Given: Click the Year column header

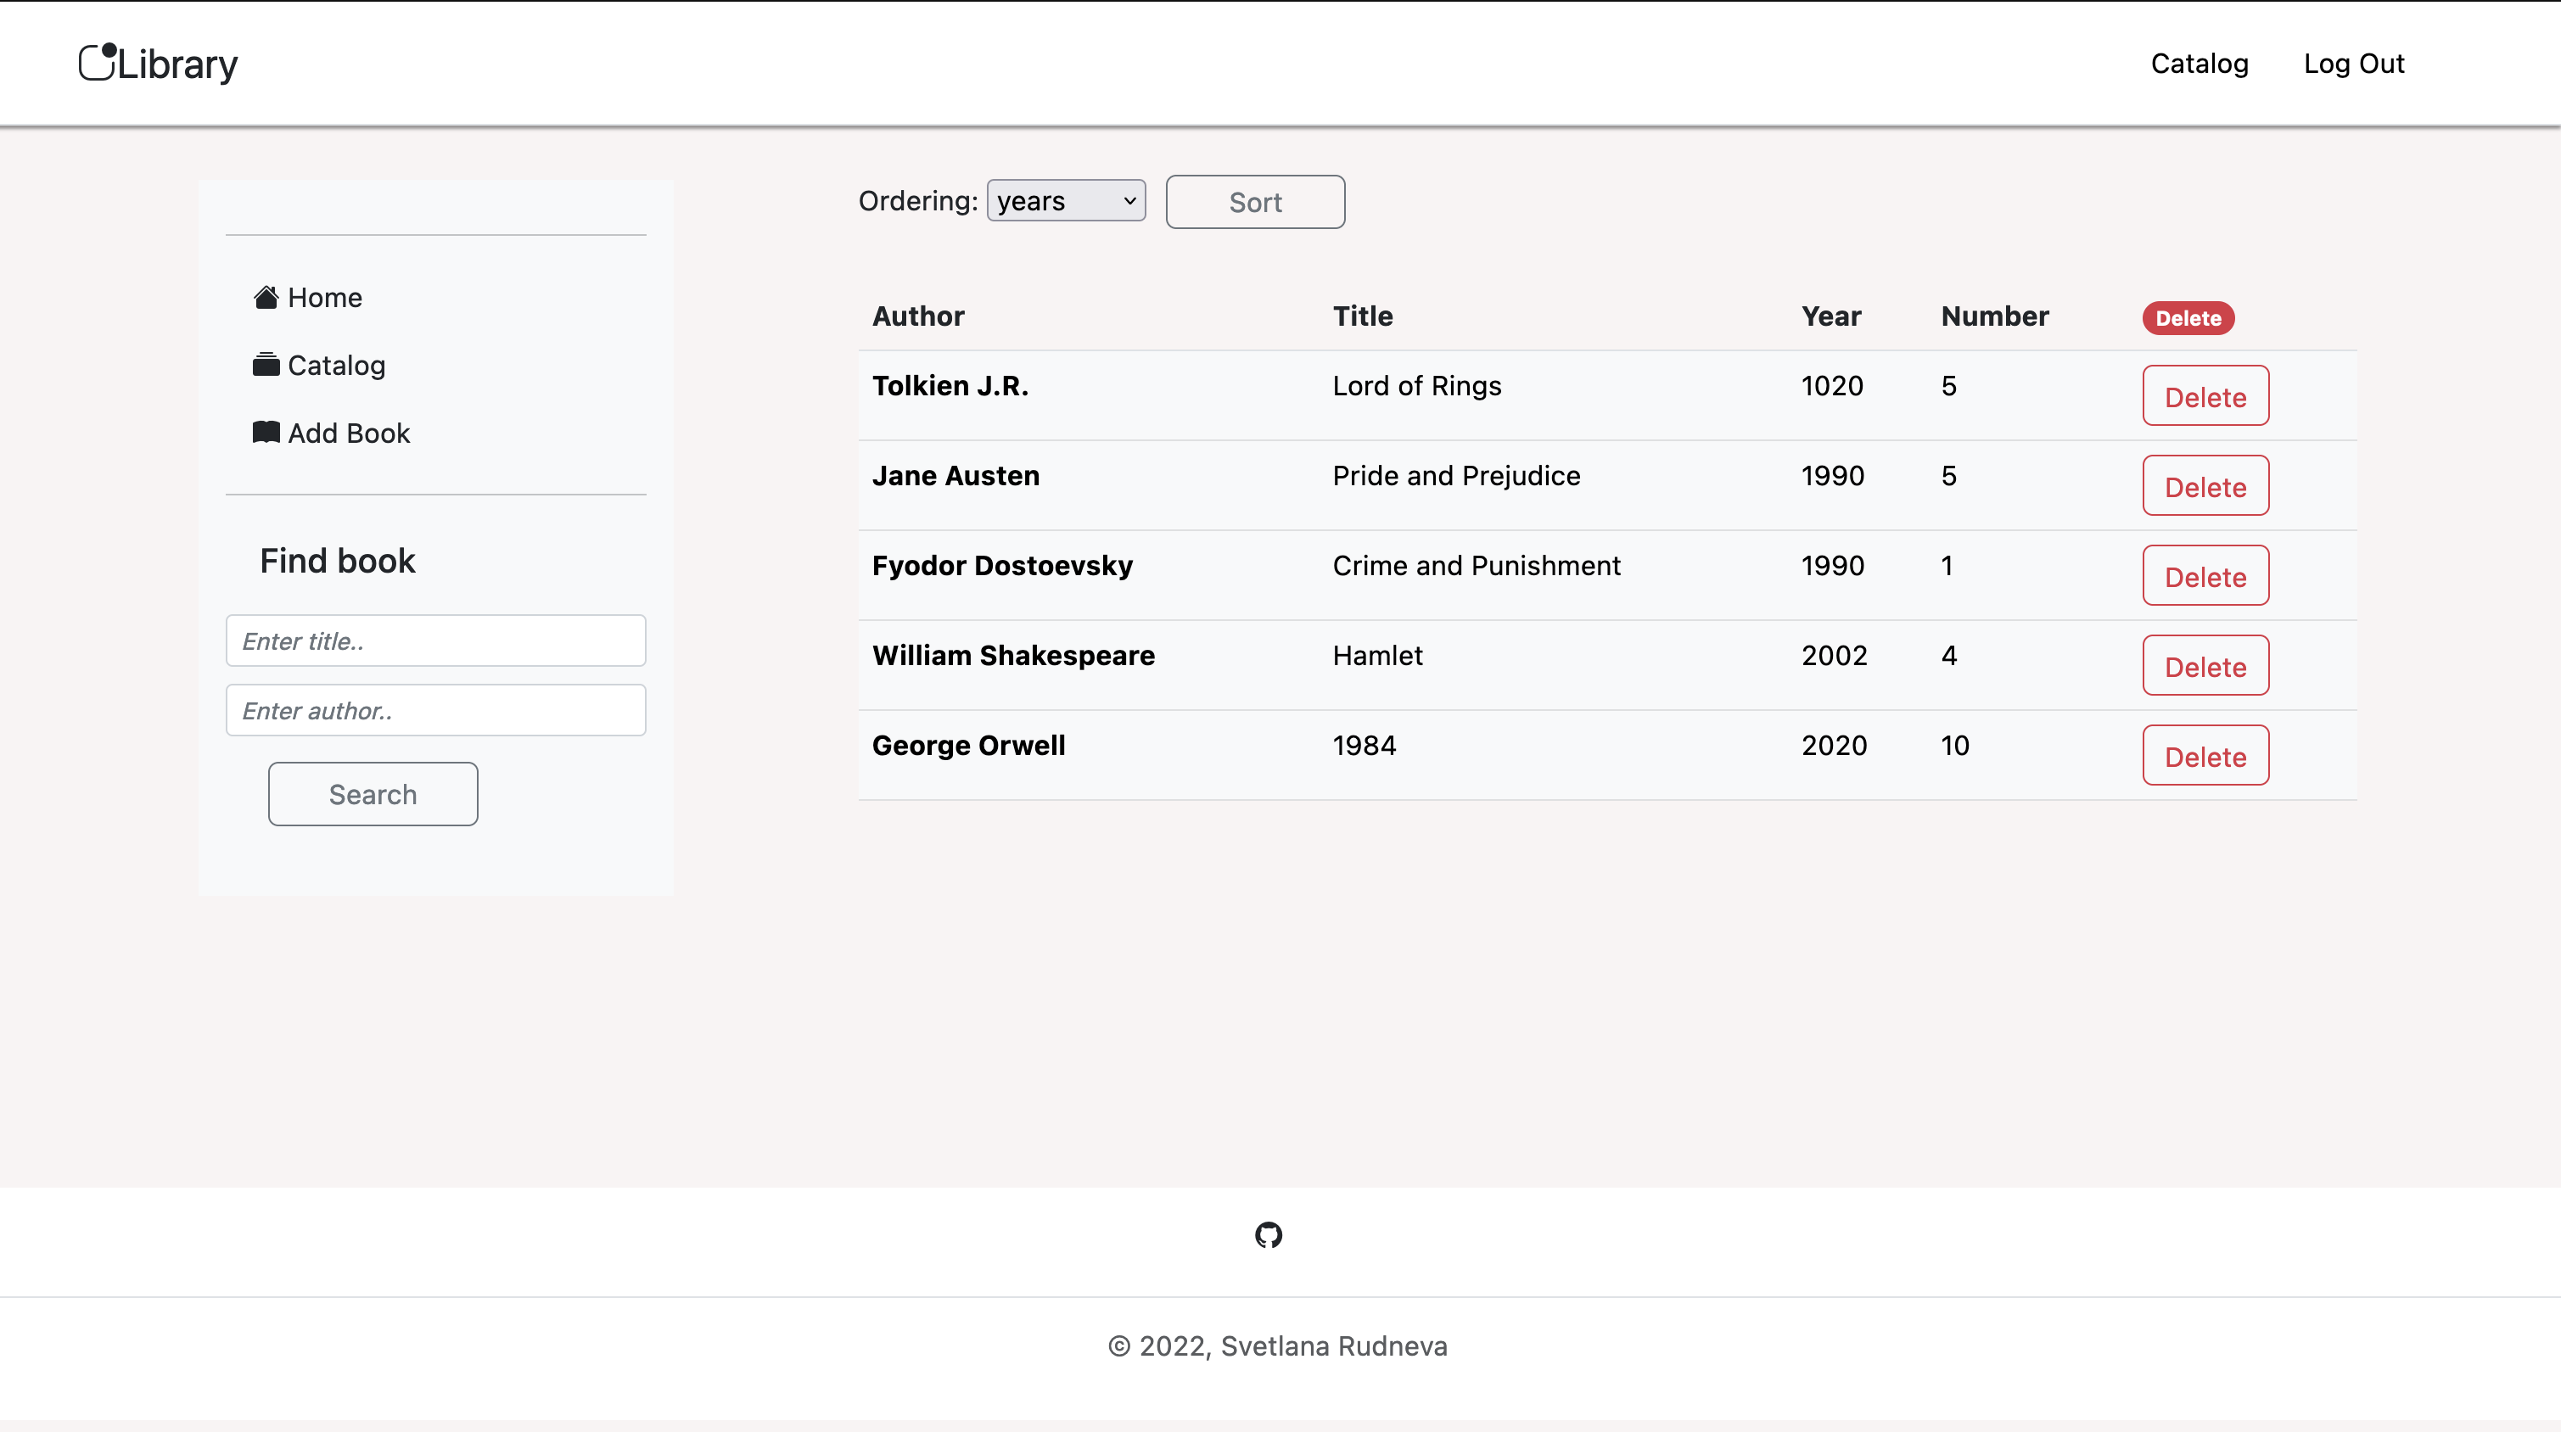Looking at the screenshot, I should point(1830,316).
